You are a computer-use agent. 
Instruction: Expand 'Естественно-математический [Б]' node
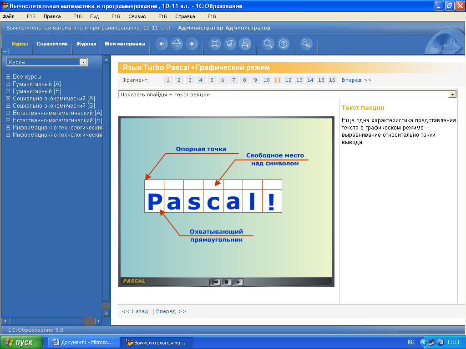tap(8, 120)
